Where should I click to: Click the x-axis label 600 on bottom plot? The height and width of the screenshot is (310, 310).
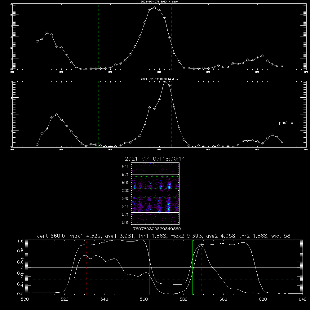[223, 299]
